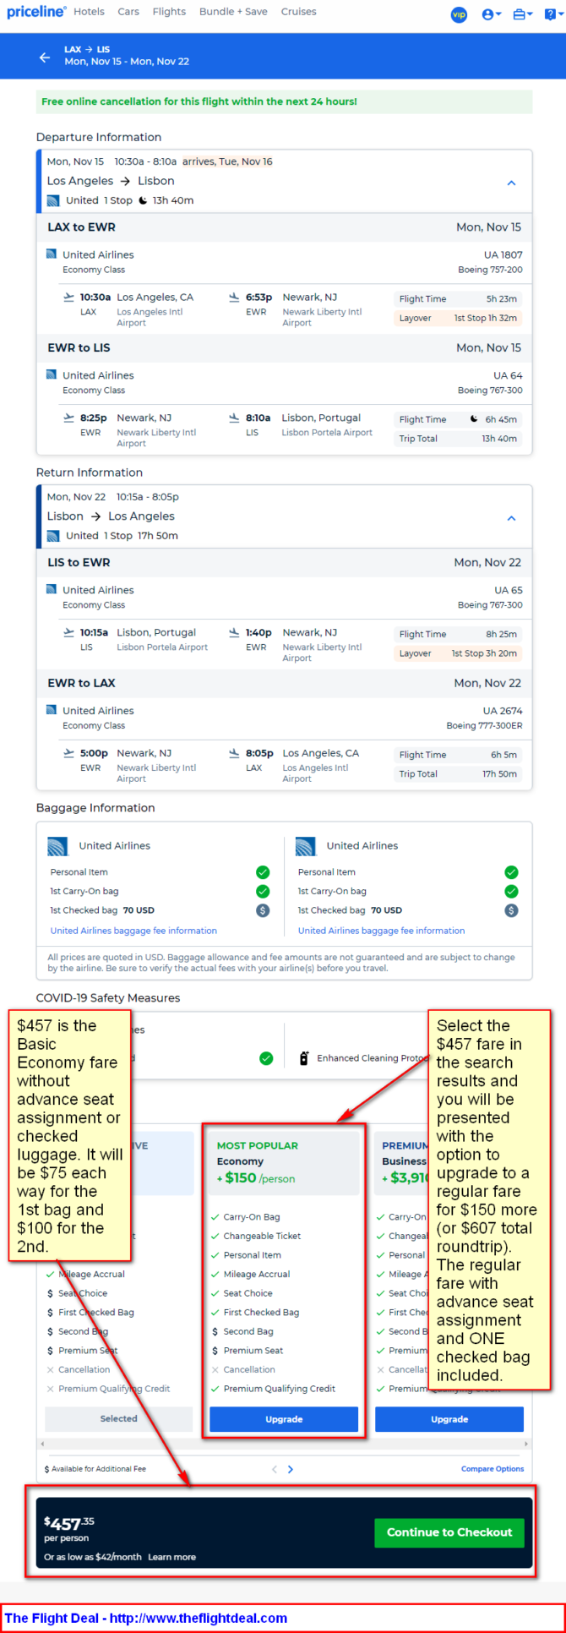Click landing plane icon beside 6:53p
This screenshot has height=1633, width=566.
pos(234,297)
